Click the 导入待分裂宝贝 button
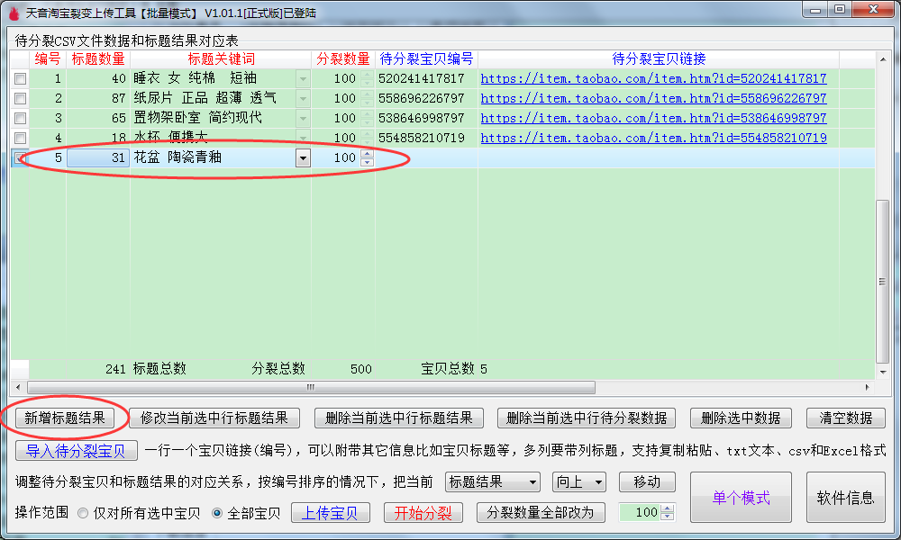Screen dimensions: 901x540 tap(76, 451)
